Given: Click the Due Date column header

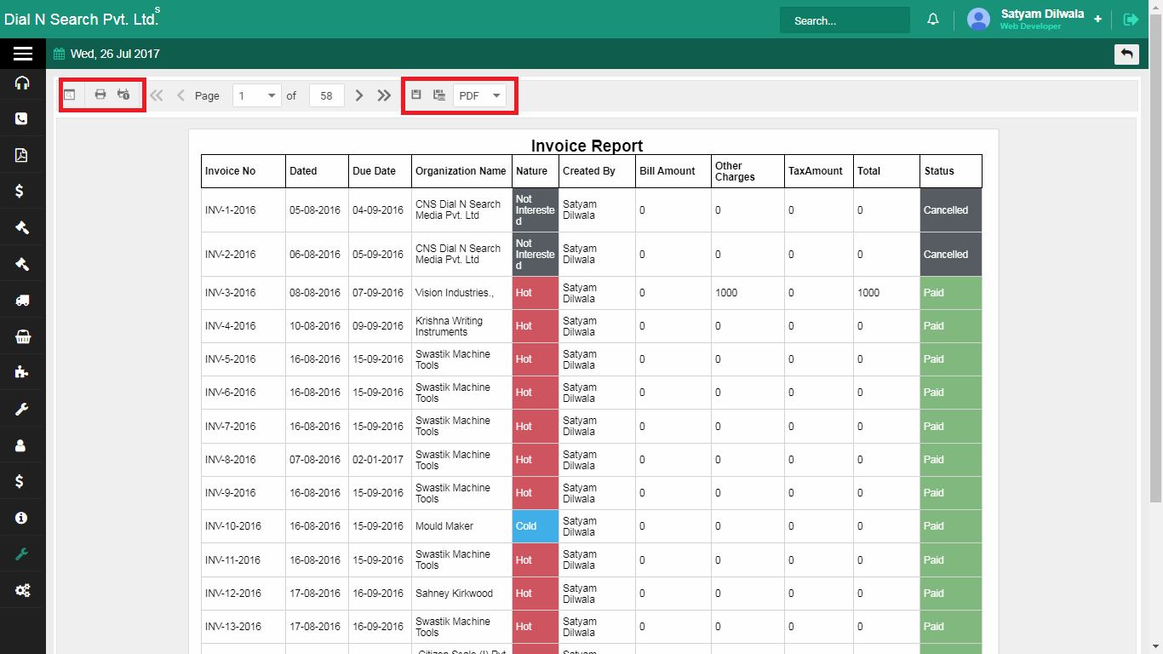Looking at the screenshot, I should pyautogui.click(x=380, y=171).
